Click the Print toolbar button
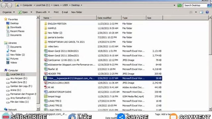Image resolution: width=212 pixels, height=119 pixels. coord(56,12)
